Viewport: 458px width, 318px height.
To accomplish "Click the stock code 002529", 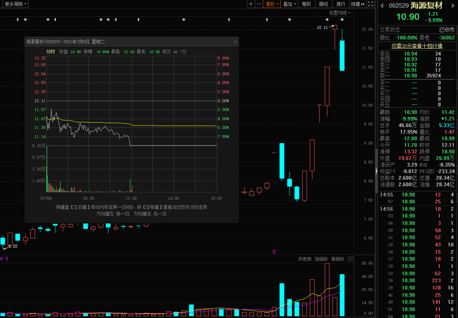I will click(399, 6).
